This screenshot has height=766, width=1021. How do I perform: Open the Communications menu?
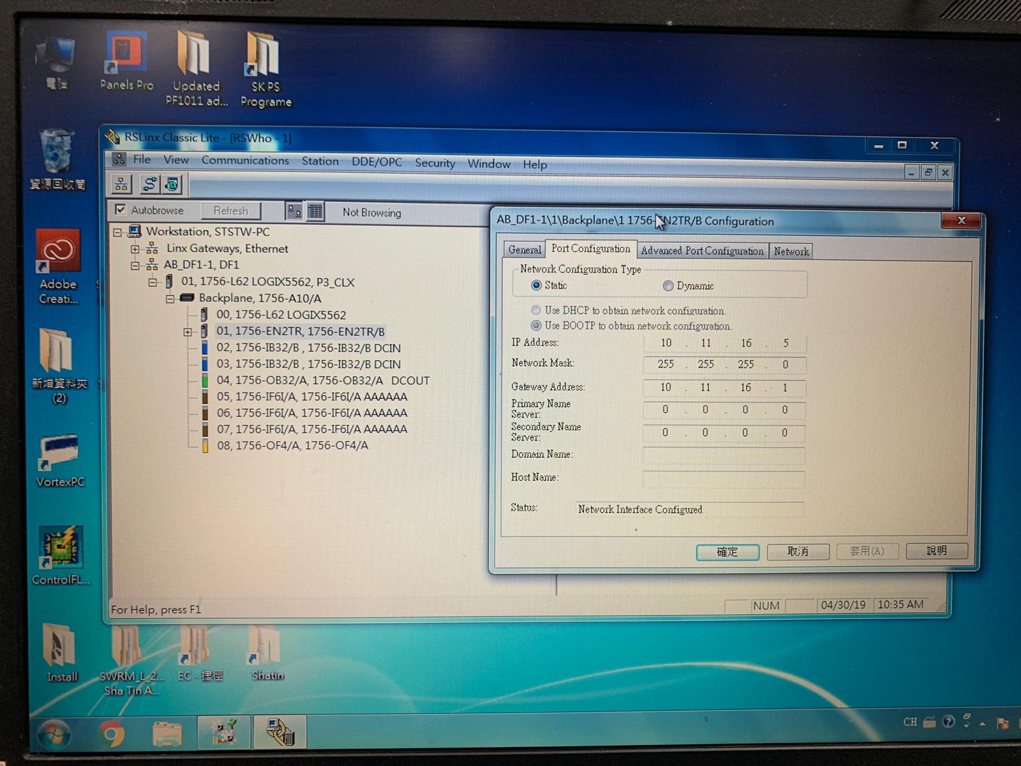tap(245, 161)
